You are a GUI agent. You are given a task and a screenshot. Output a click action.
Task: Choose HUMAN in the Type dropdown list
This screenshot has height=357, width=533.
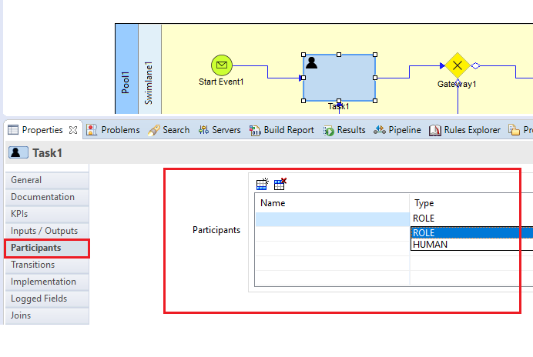pos(472,245)
